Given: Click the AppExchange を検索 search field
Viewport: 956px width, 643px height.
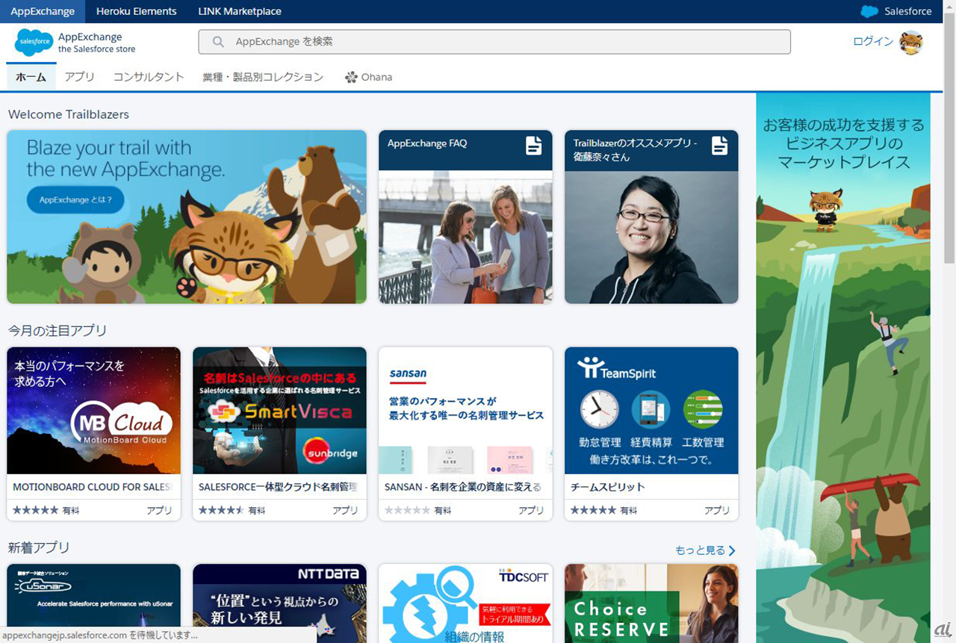Looking at the screenshot, I should tap(494, 42).
